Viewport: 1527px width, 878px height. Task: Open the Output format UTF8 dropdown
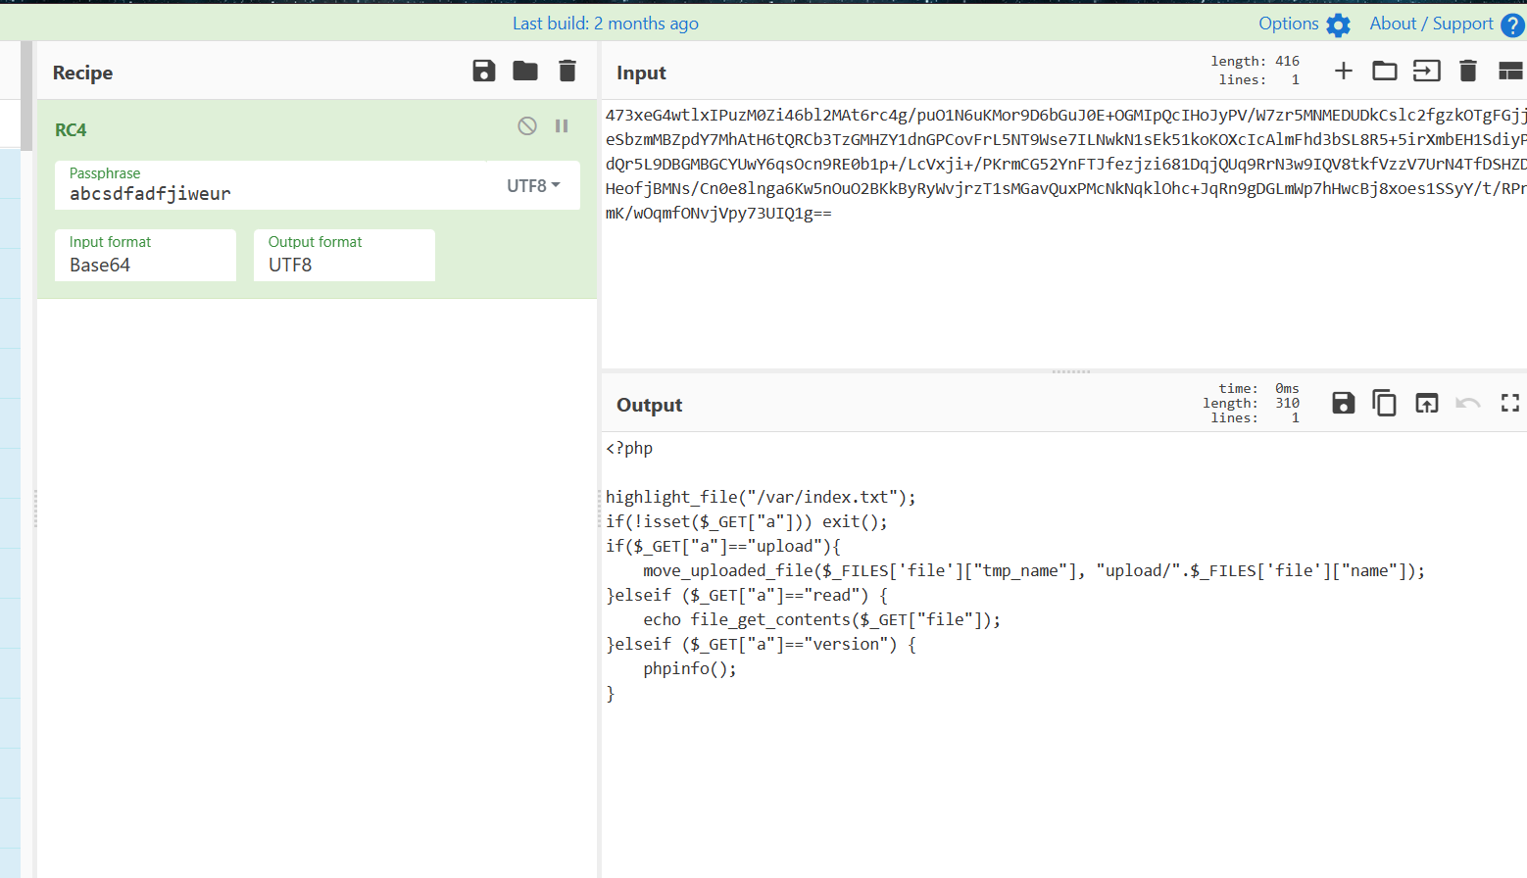344,255
